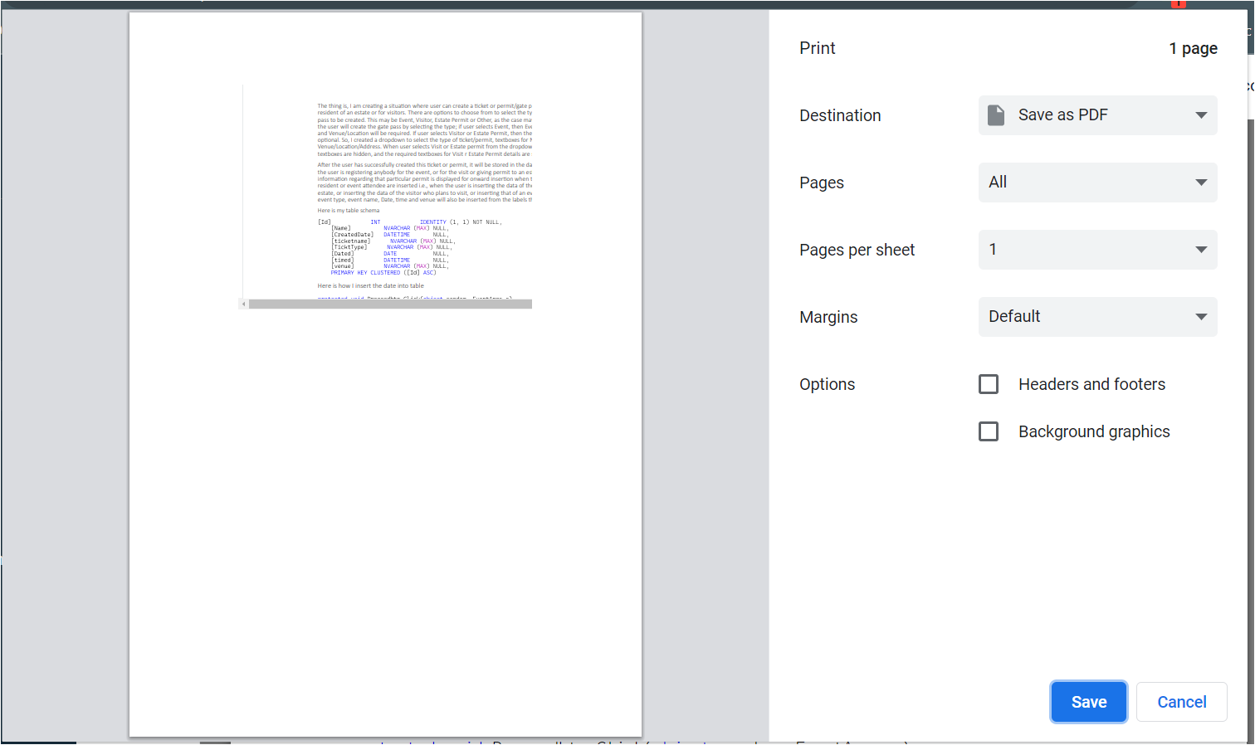
Task: Click the PDF file icon in Destination
Action: tap(996, 115)
